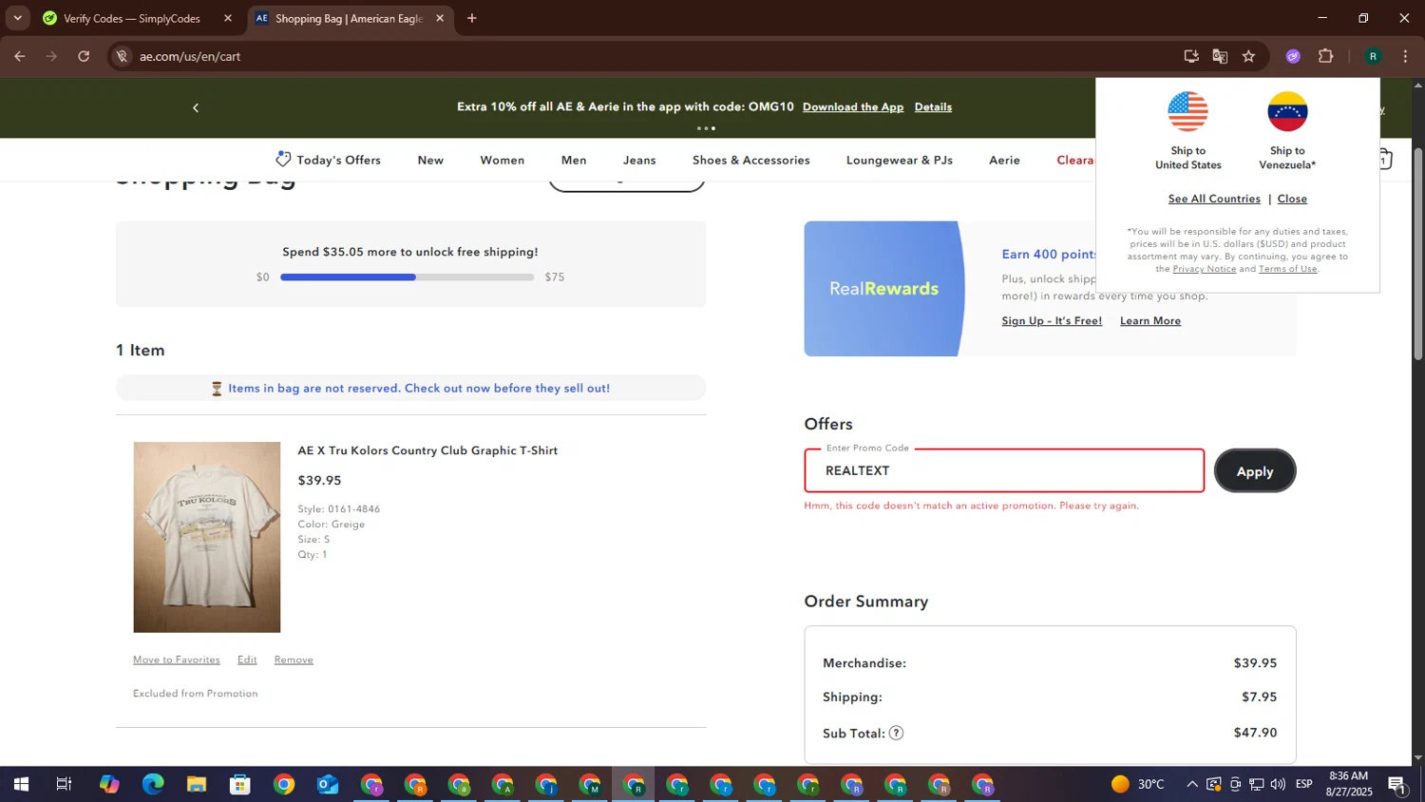1425x802 pixels.
Task: Open Today's Offers menu
Action: [329, 160]
